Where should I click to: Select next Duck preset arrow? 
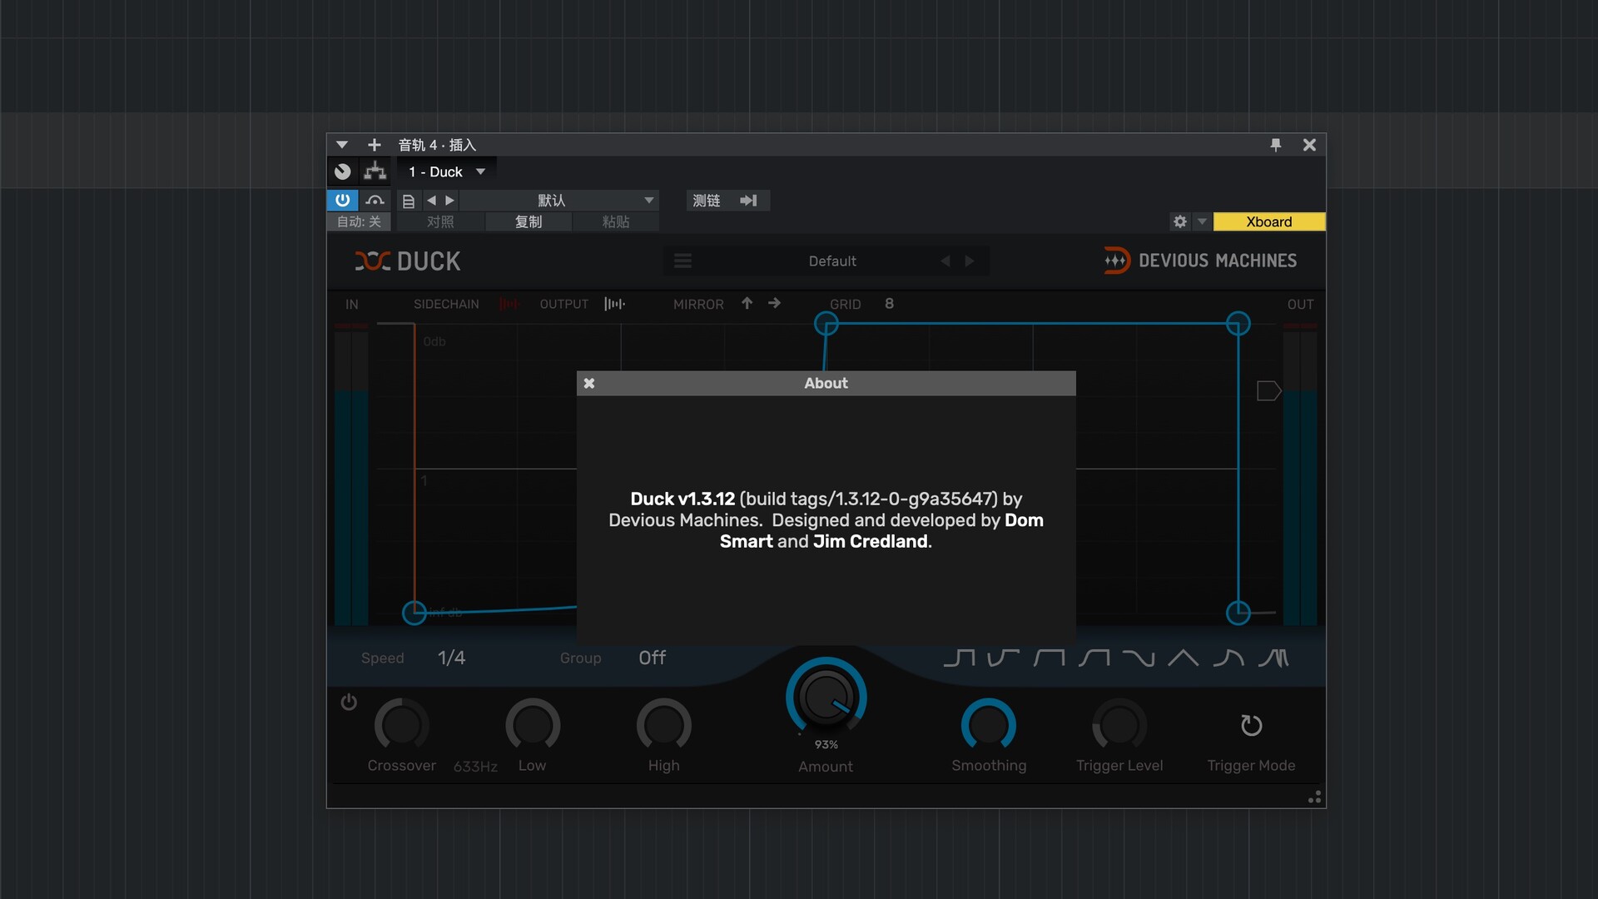(x=970, y=261)
